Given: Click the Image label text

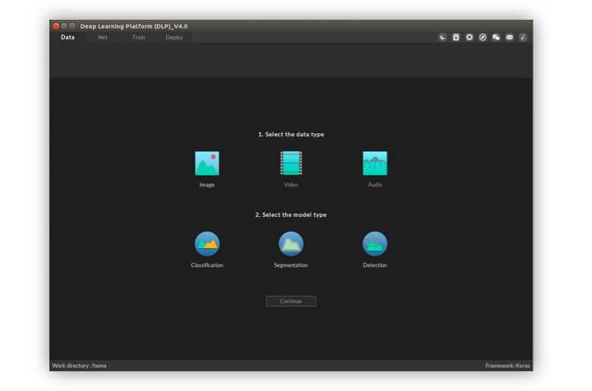Looking at the screenshot, I should (x=207, y=185).
